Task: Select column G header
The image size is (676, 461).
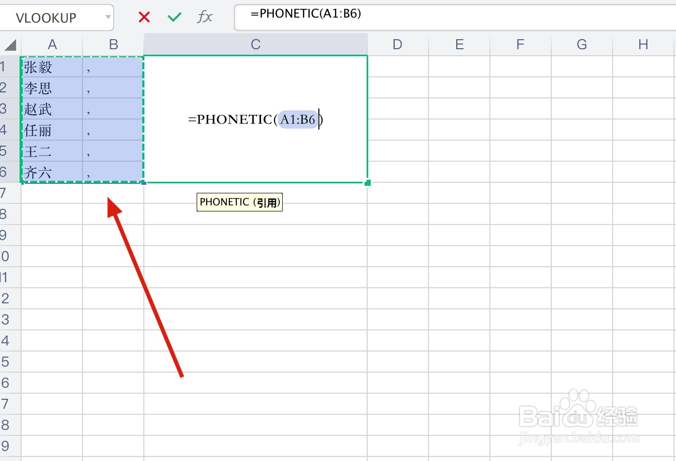Action: [x=582, y=45]
